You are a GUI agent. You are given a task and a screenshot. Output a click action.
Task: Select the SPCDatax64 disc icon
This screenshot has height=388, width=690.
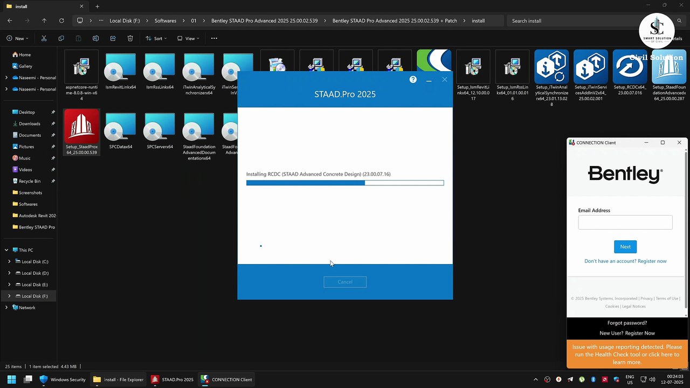pyautogui.click(x=121, y=127)
